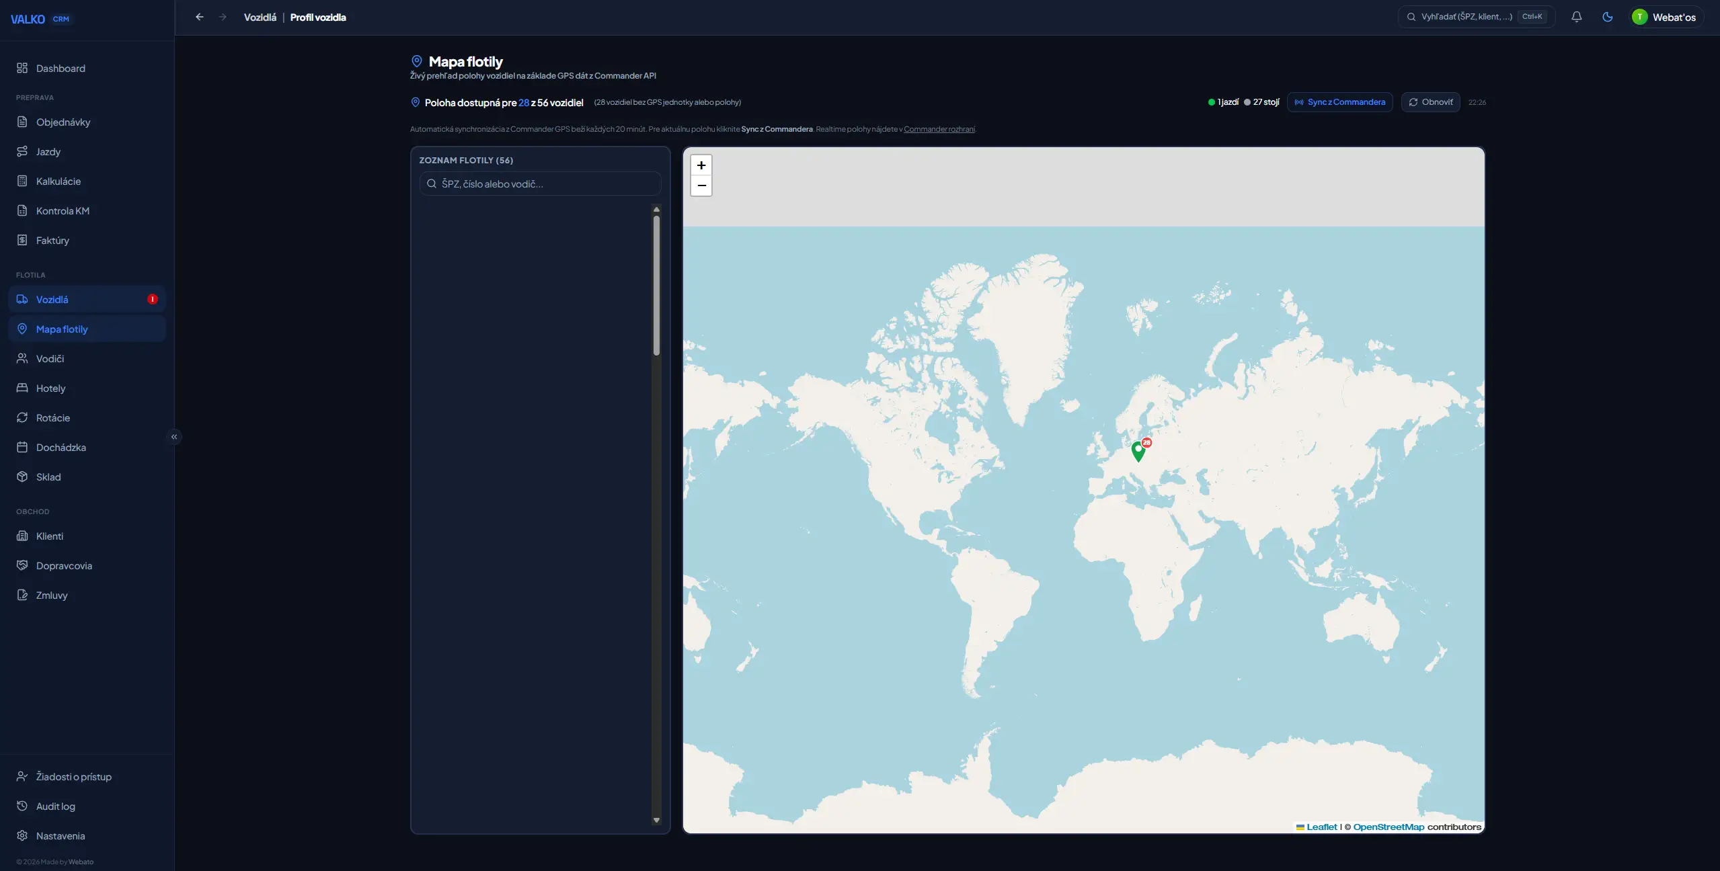Click the Sklad box icon
This screenshot has width=1720, height=871.
tap(22, 477)
